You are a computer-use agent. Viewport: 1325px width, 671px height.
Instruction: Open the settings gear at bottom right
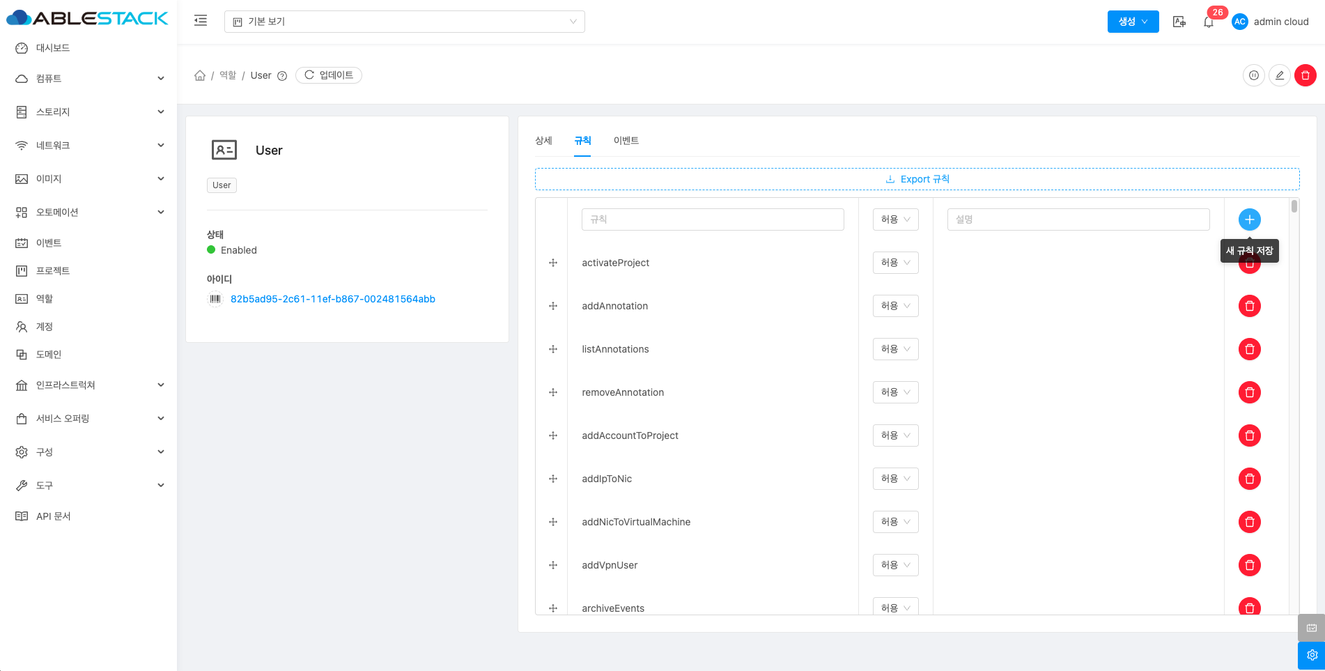click(x=1312, y=655)
